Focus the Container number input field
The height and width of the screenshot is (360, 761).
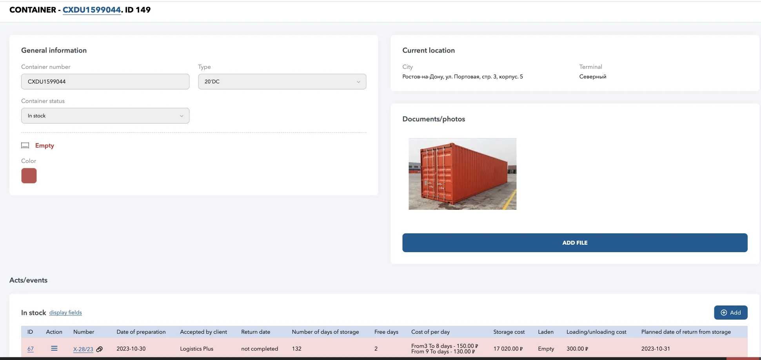click(x=105, y=82)
